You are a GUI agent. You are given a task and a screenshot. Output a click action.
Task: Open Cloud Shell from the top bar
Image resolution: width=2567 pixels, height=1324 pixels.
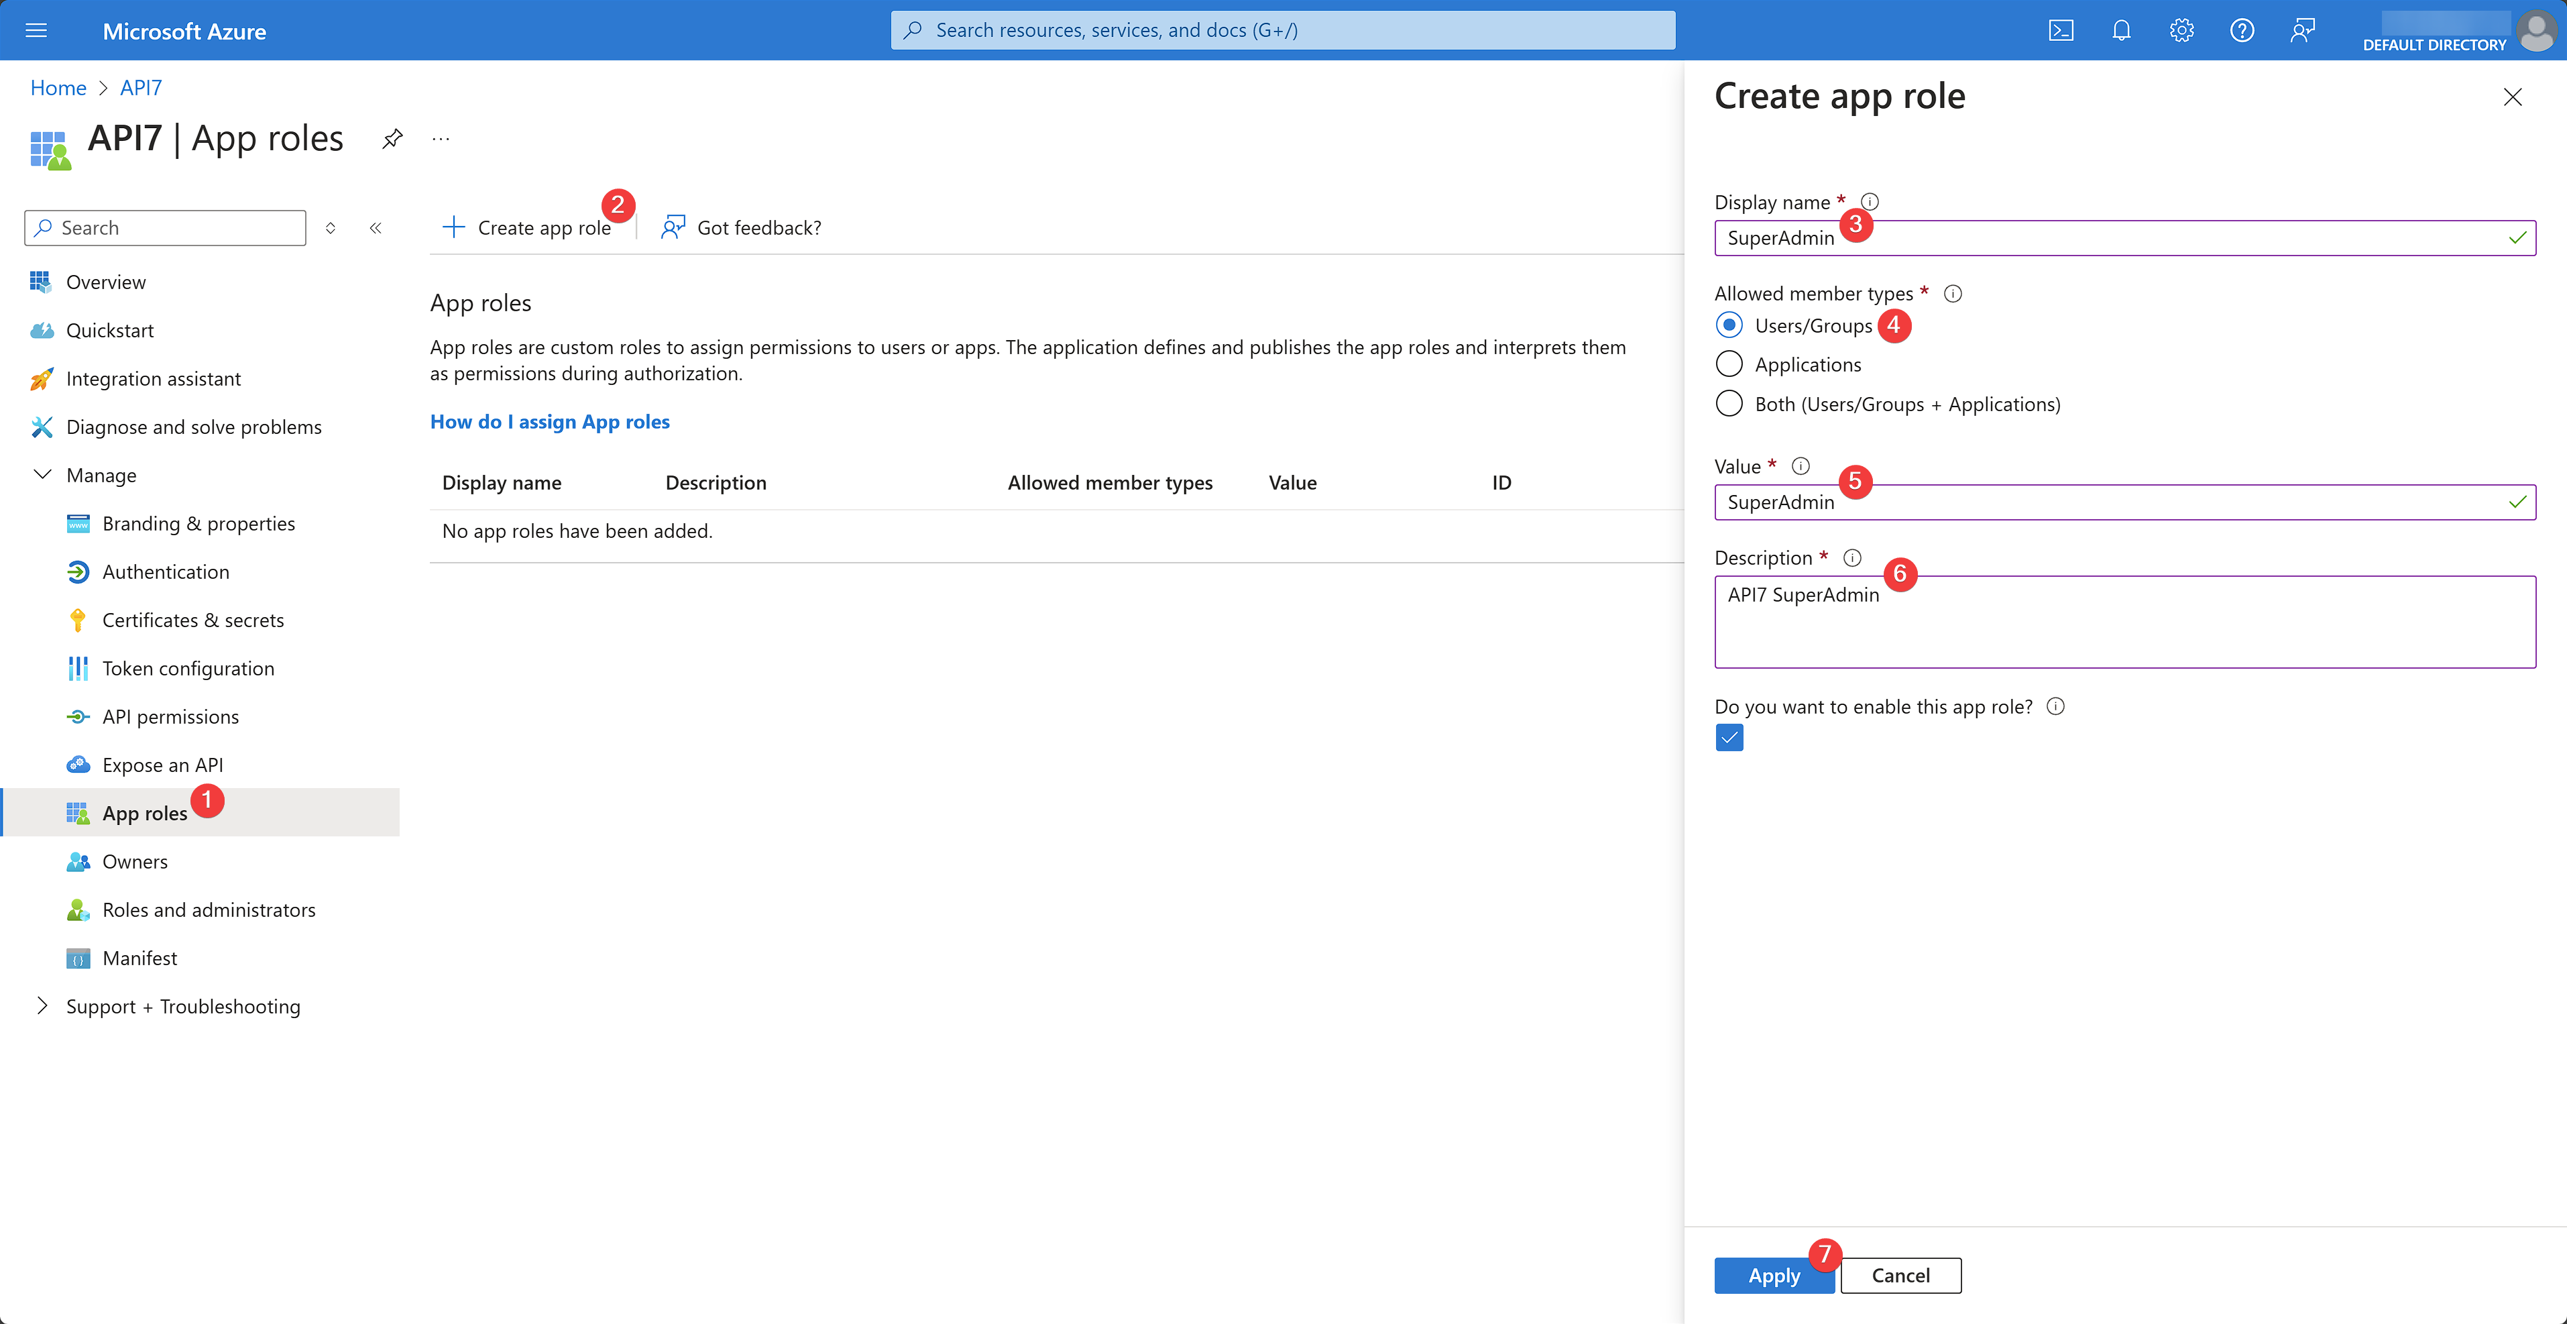coord(2061,30)
